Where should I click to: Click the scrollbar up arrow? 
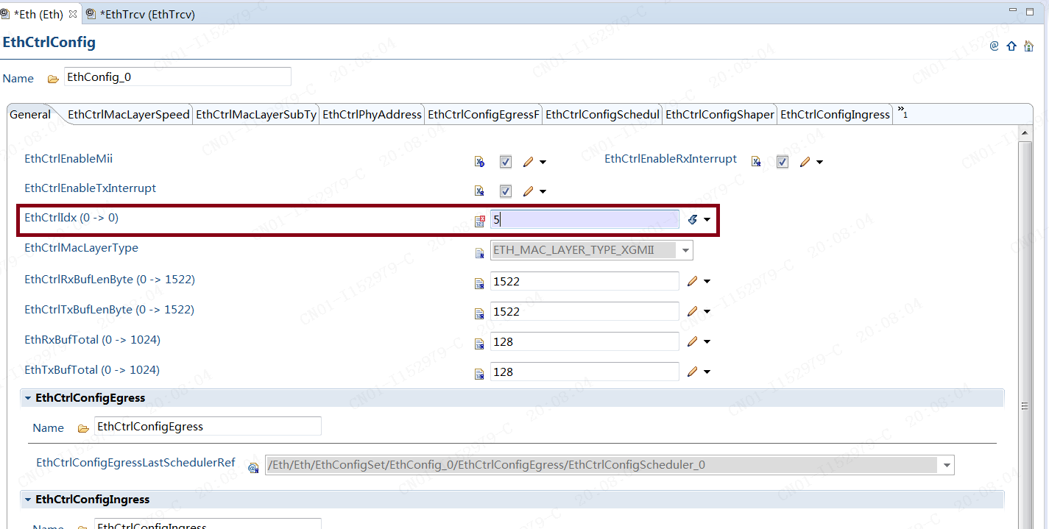tap(1024, 132)
